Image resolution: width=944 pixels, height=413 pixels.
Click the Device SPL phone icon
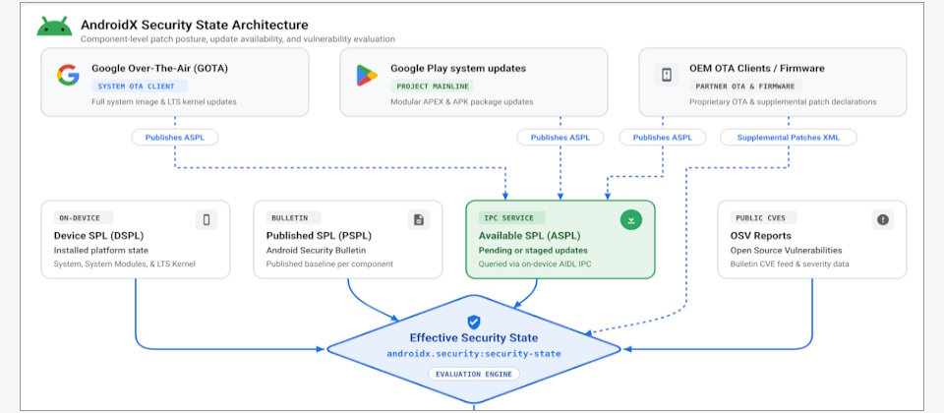[206, 219]
